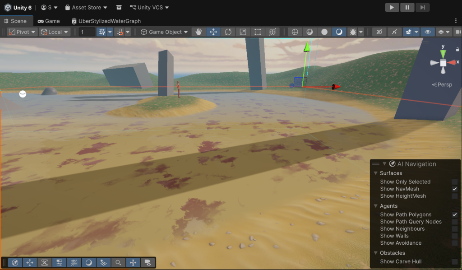The height and width of the screenshot is (270, 462).
Task: Click the camera overlay icon in bottom bar
Action: click(x=148, y=262)
